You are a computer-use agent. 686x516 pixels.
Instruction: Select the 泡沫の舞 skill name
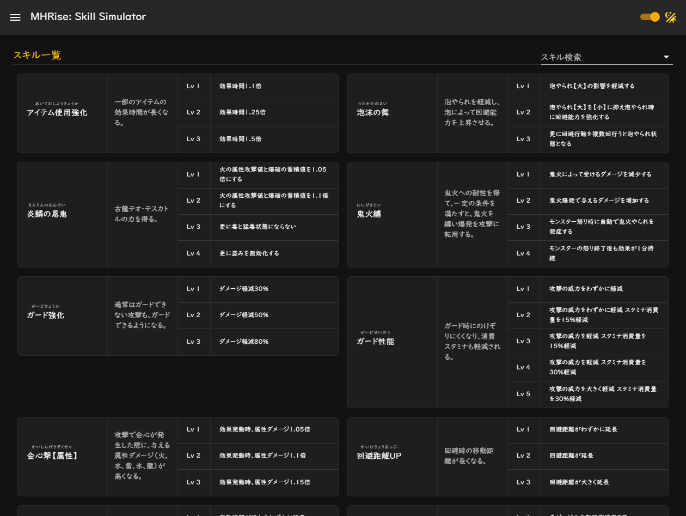373,113
